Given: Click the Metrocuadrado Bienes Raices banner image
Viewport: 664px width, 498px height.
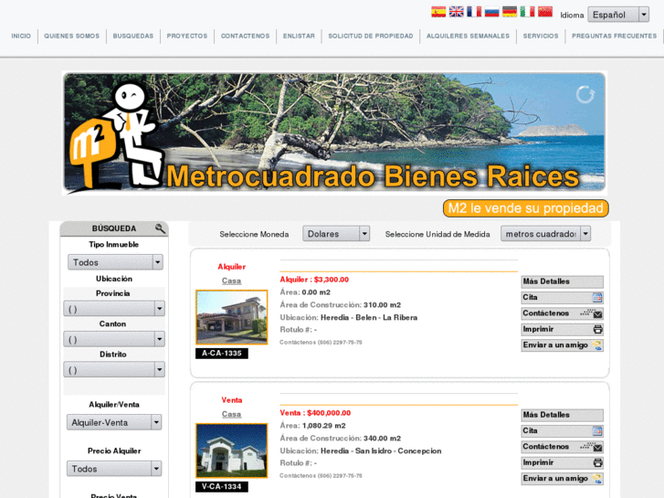Looking at the screenshot, I should click(x=334, y=132).
